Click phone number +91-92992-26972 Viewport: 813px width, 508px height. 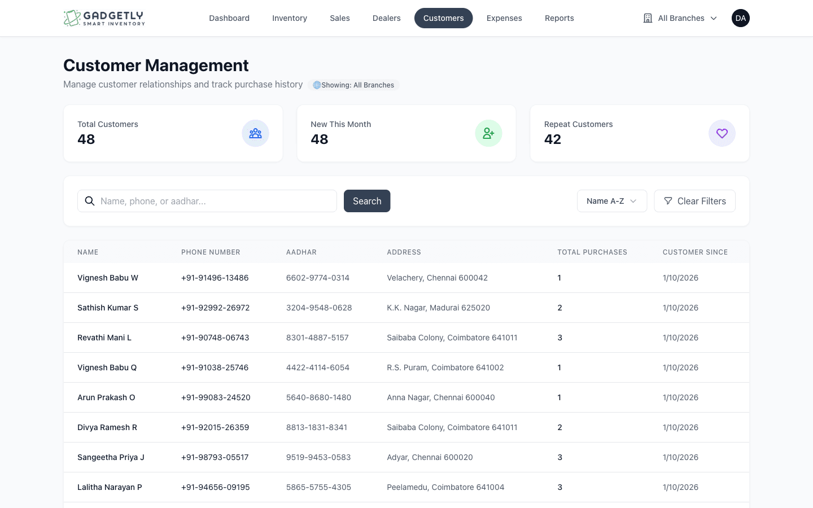(x=216, y=308)
